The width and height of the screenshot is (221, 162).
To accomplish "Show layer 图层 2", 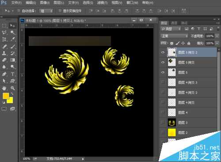I will pyautogui.click(x=163, y=132).
